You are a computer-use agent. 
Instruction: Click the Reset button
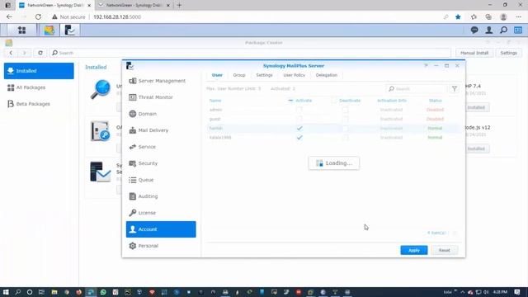[444, 250]
